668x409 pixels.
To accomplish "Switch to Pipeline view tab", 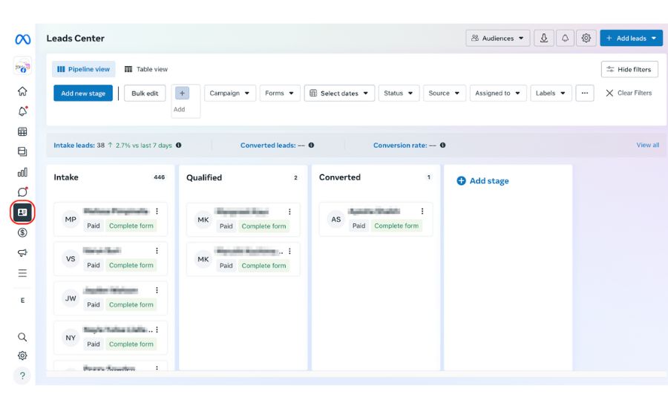I will (x=83, y=69).
